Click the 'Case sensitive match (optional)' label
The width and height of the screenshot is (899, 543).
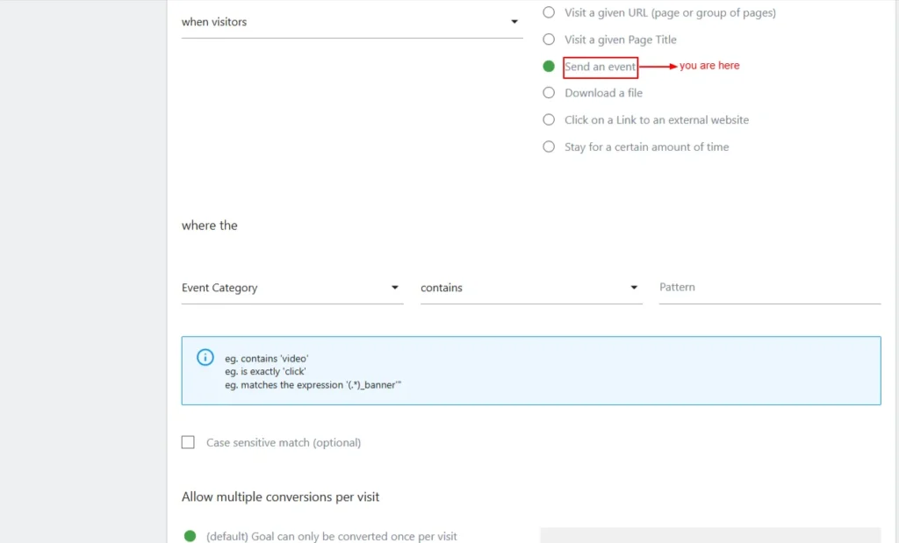click(284, 443)
